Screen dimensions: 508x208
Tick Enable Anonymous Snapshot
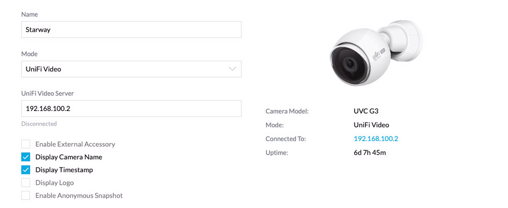pos(25,196)
